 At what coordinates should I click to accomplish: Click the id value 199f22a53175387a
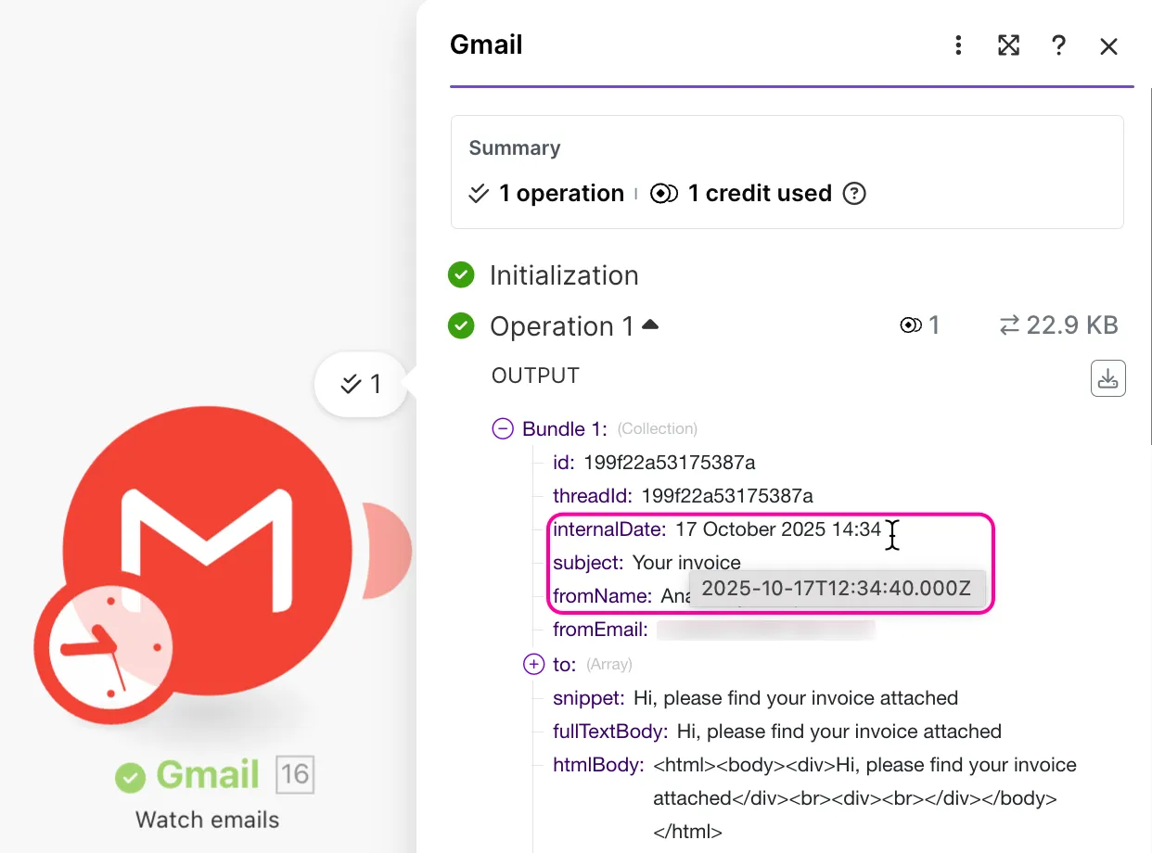coord(670,462)
